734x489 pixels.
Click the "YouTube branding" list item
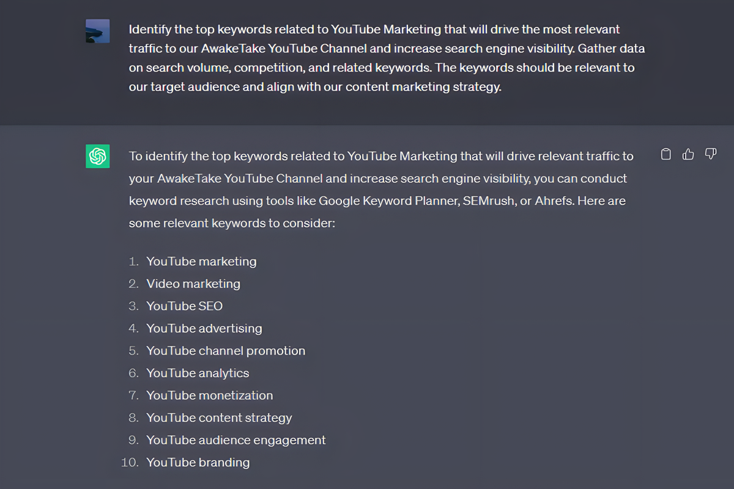tap(198, 463)
